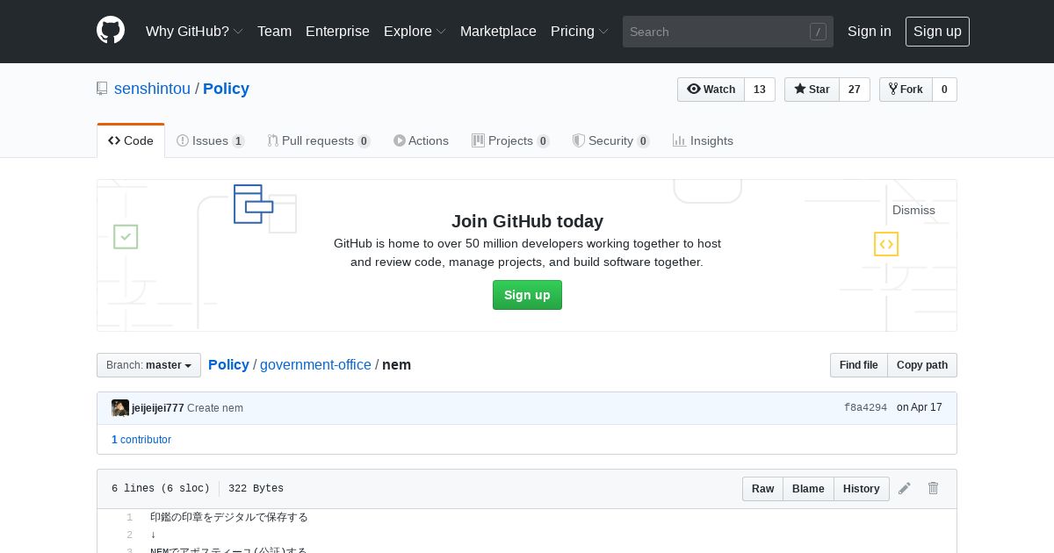Open commit f8a4294
The width and height of the screenshot is (1054, 553).
coord(865,408)
